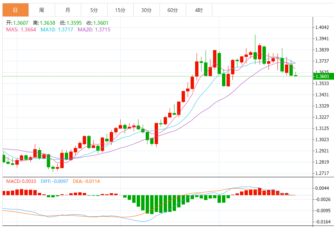Click the green 1.3601 current price tag
The width and height of the screenshot is (334, 227).
[x=322, y=76]
